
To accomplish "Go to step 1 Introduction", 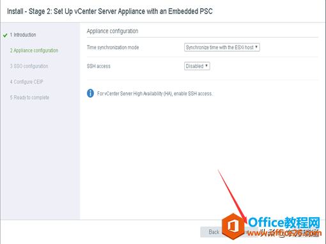I will (23, 34).
